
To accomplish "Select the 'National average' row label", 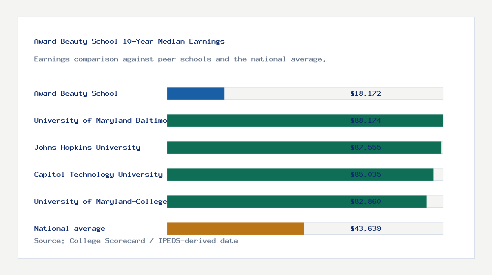I will tap(69, 229).
